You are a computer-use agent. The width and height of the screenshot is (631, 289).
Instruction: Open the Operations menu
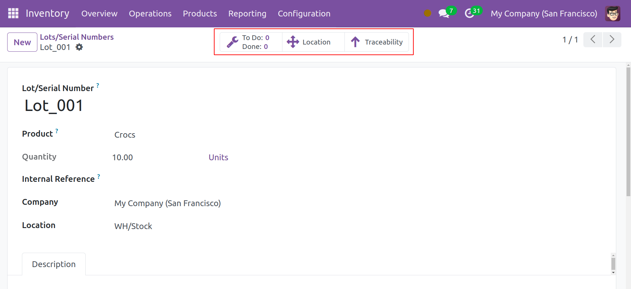[x=150, y=14]
